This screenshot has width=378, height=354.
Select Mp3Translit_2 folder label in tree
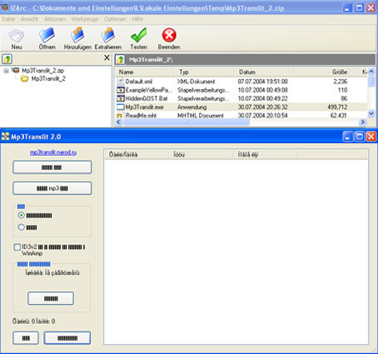48,79
